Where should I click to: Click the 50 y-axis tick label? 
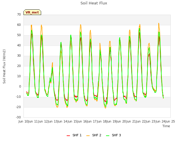point(19,35)
